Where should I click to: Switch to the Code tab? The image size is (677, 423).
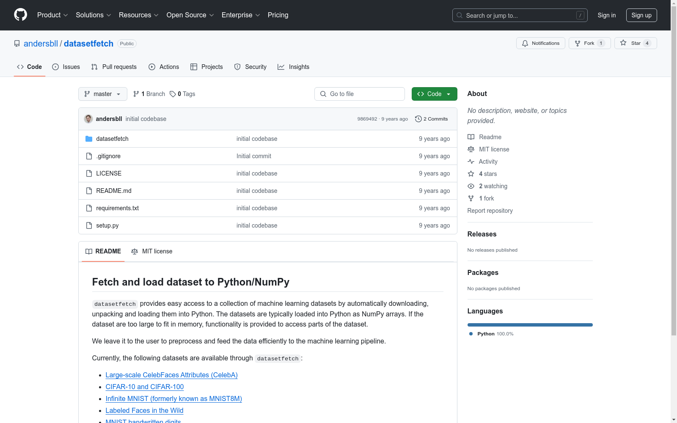click(x=30, y=67)
